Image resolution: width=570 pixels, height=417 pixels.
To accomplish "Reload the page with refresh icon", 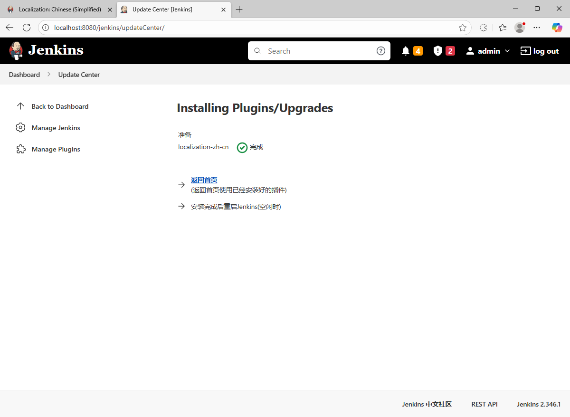I will click(27, 28).
